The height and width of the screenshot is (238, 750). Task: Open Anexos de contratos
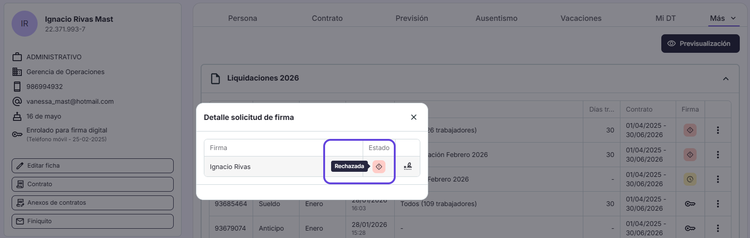point(92,203)
